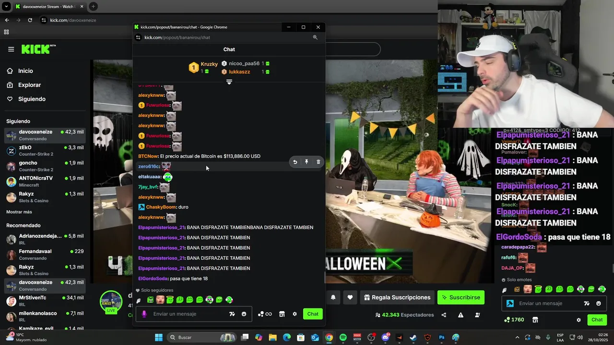
Task: Report the stream with warning icon
Action: pos(460,315)
